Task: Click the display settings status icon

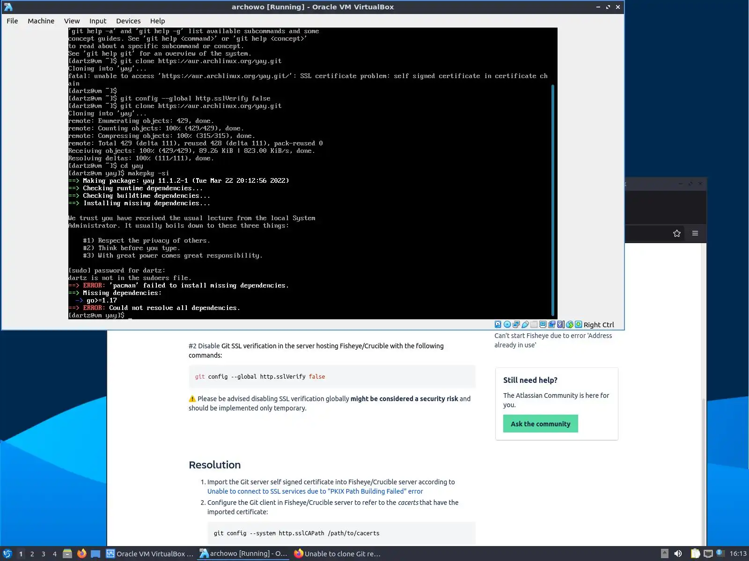Action: coord(543,324)
